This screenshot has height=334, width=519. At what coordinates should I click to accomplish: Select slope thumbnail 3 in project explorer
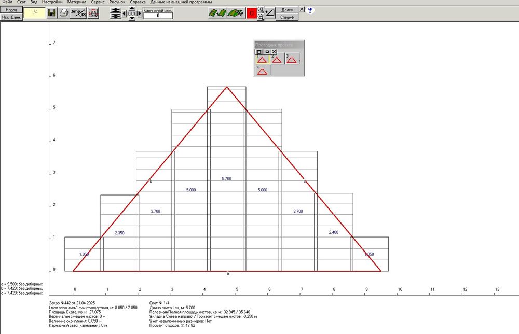coord(292,59)
